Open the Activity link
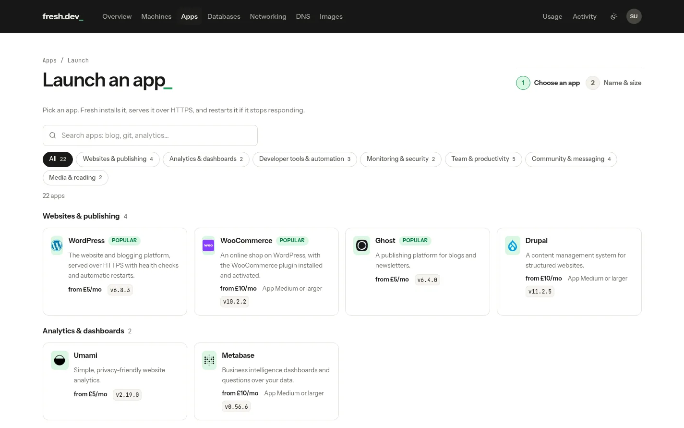Viewport: 684px width, 428px height. (585, 16)
